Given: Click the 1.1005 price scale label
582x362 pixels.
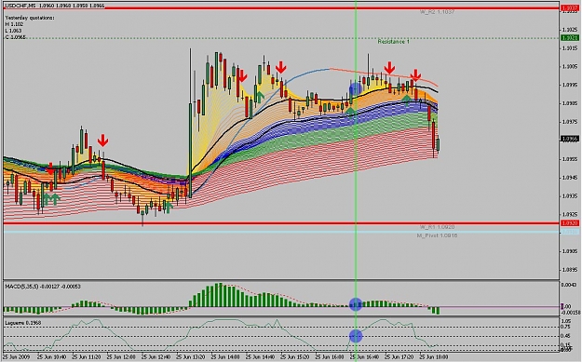Looking at the screenshot, I should (570, 67).
